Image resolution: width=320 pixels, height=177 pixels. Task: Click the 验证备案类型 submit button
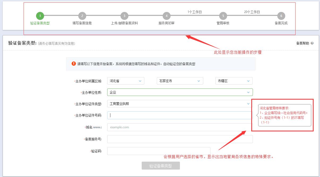click(161, 166)
